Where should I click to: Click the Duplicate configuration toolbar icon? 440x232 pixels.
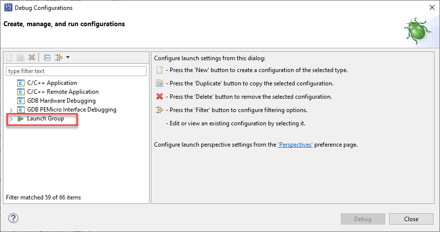pyautogui.click(x=21, y=57)
